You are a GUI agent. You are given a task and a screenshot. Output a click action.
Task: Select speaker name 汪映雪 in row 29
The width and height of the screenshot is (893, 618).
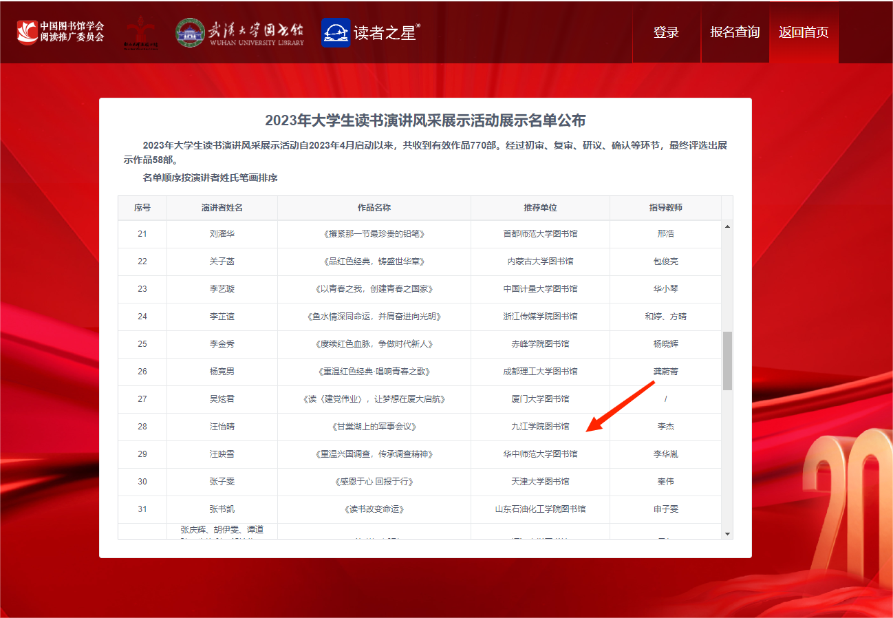tap(222, 454)
